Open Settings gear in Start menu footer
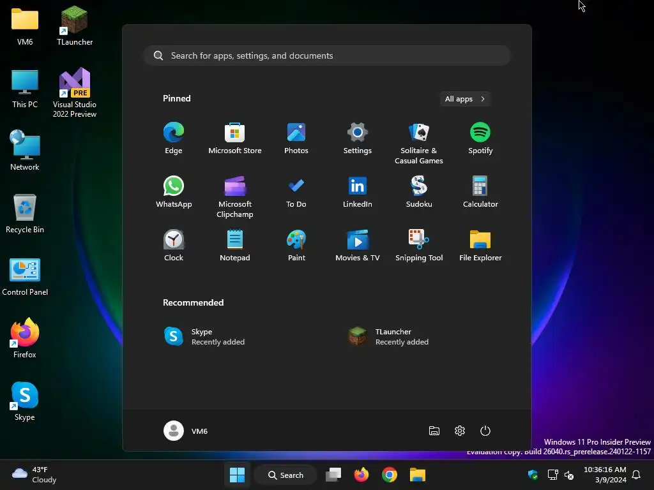 coord(460,431)
